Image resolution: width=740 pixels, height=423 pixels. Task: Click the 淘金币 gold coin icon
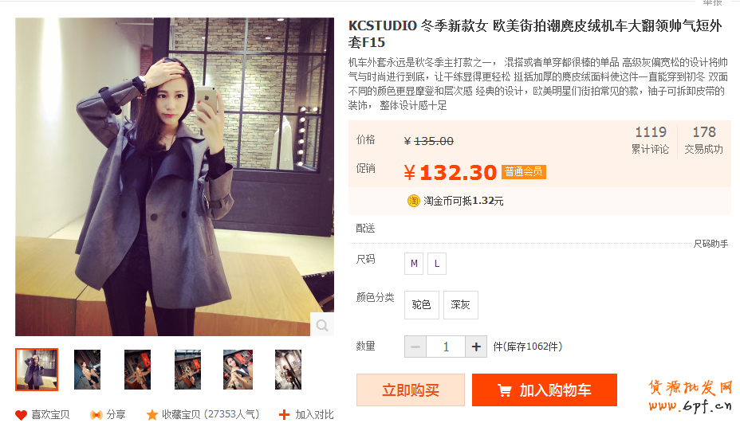pyautogui.click(x=413, y=201)
